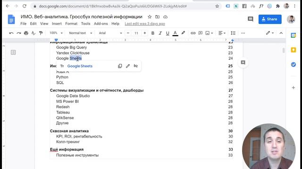Open the Google account avatar
This screenshot has height=169, width=302.
click(x=291, y=19)
